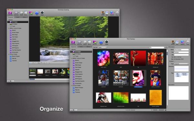
Task: Click Export icon in Christmas Greeting window
Action: tap(112, 13)
